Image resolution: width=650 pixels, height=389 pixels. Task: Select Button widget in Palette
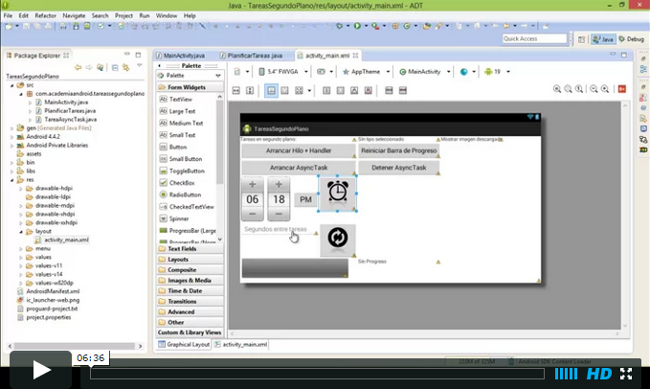coord(173,148)
